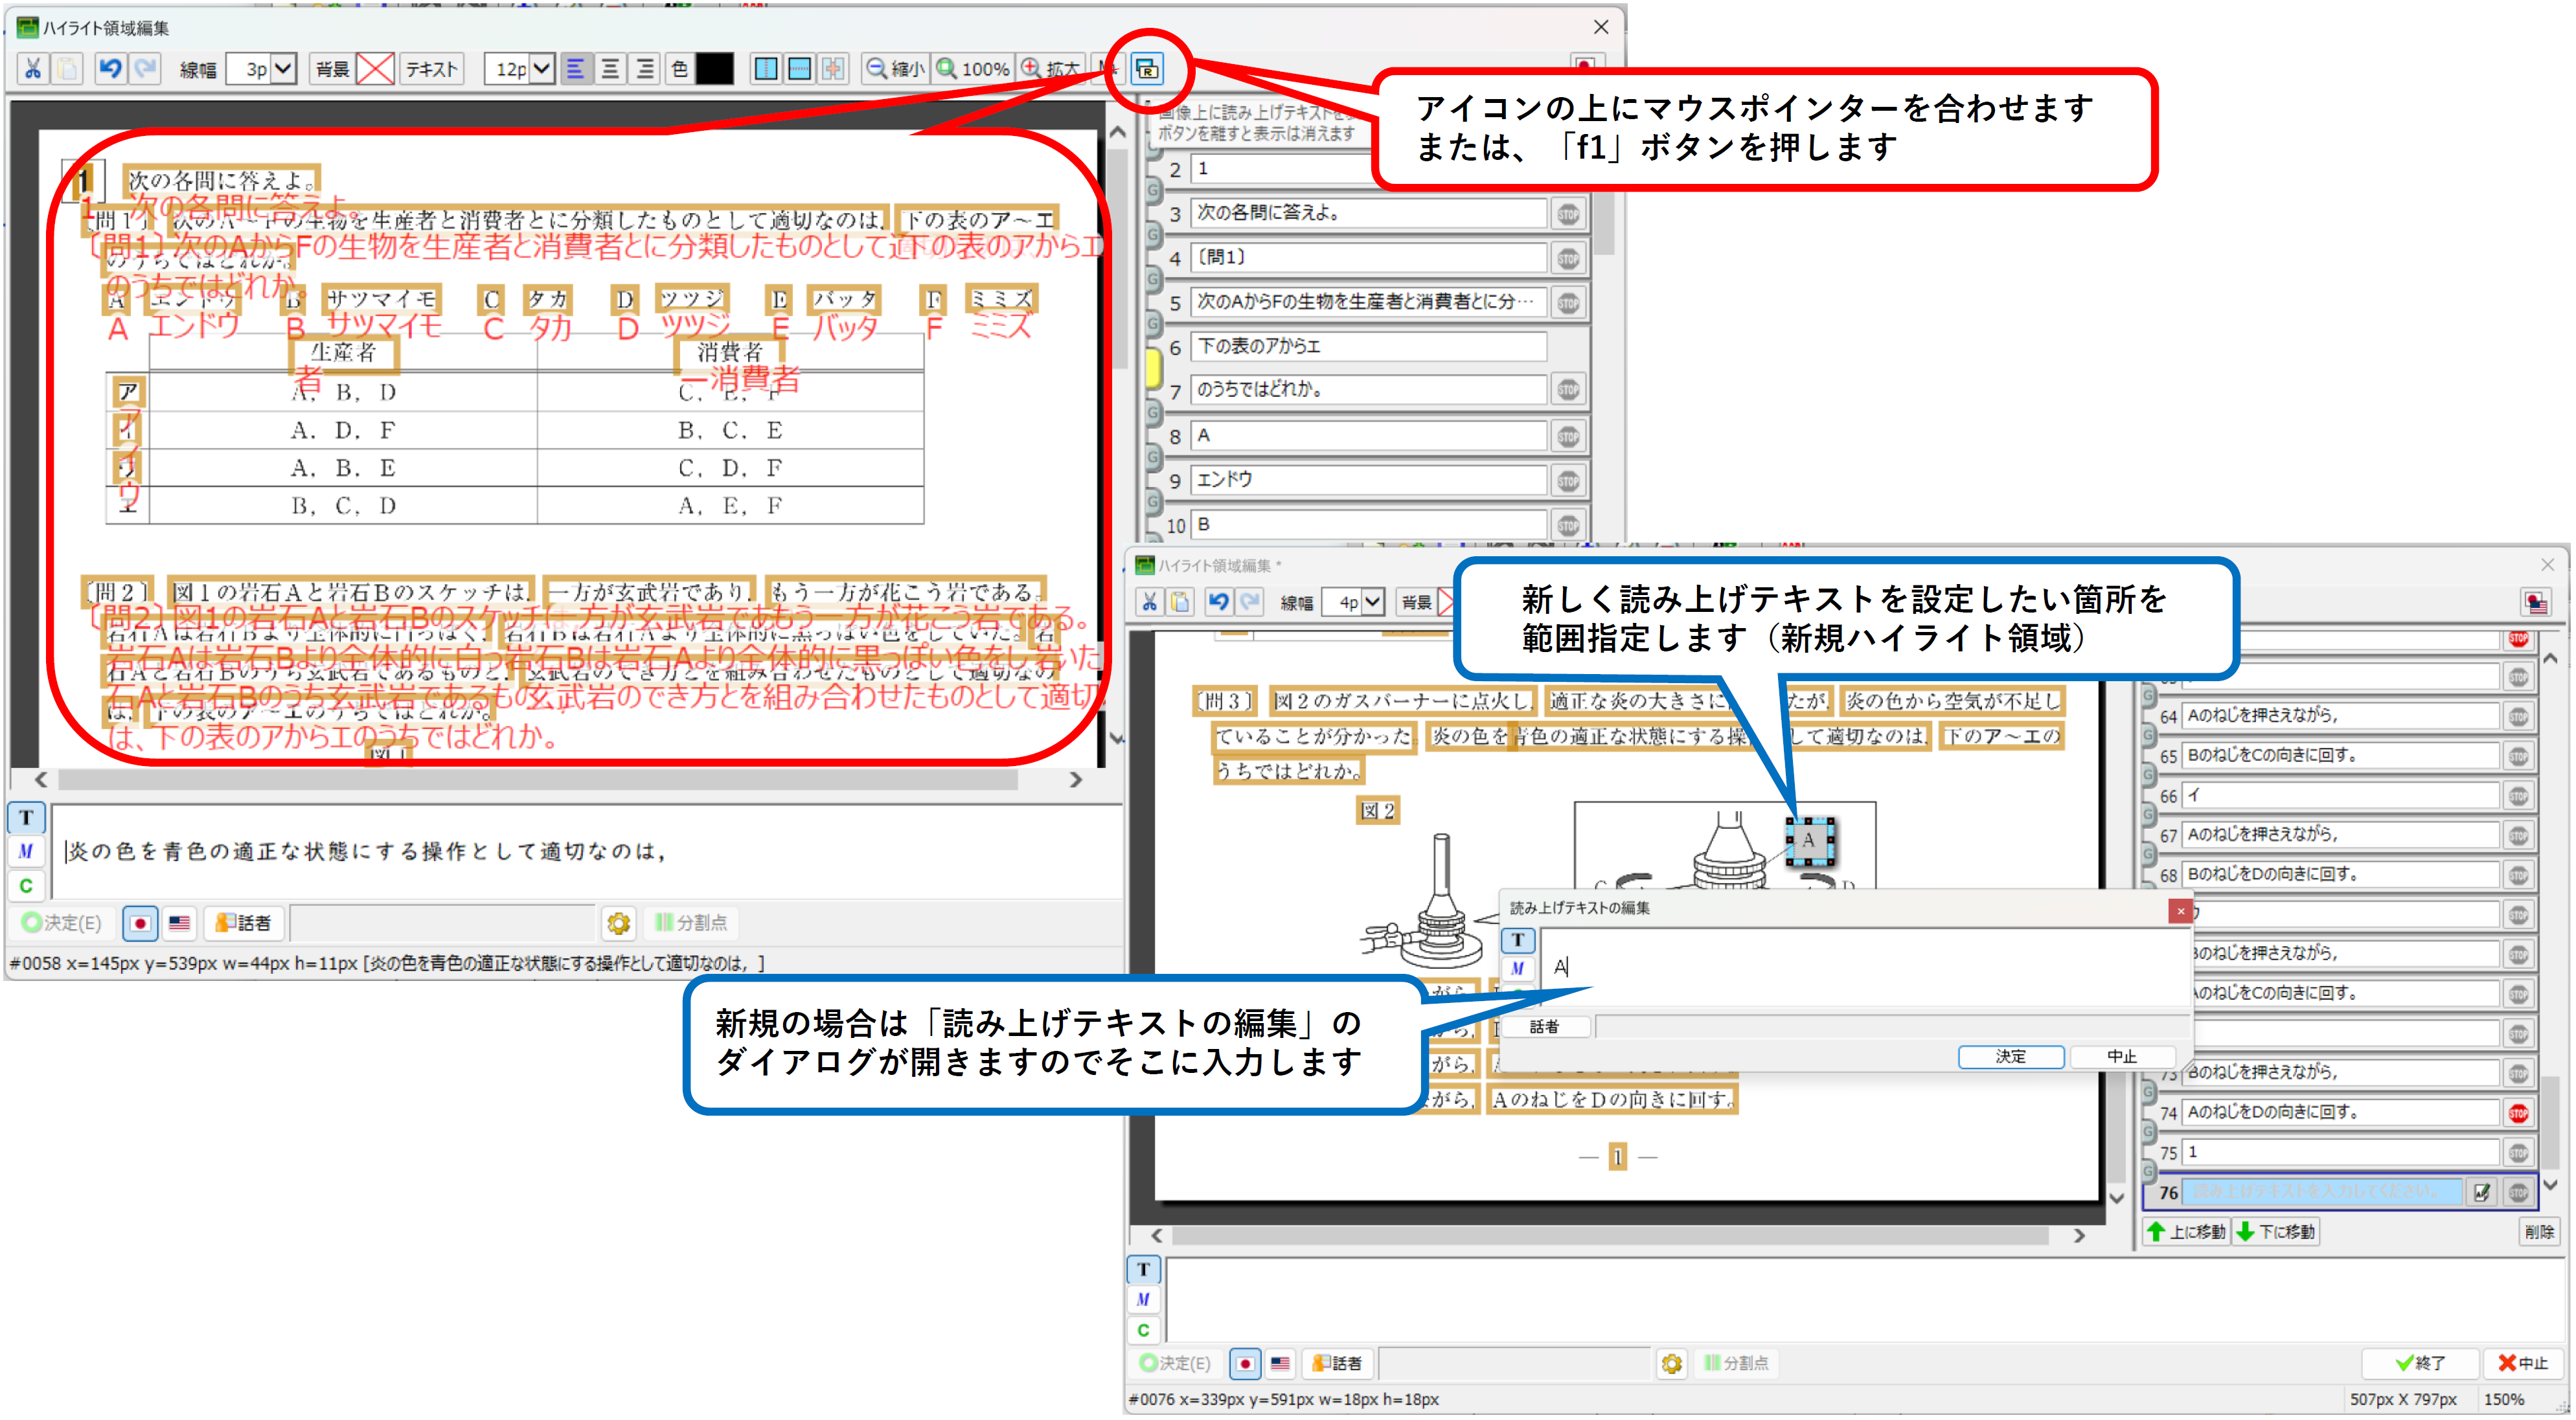Close the 読み上げテキストの編集 dialog with red x
Viewport: 2576px width, 1420px height.
[x=2181, y=911]
